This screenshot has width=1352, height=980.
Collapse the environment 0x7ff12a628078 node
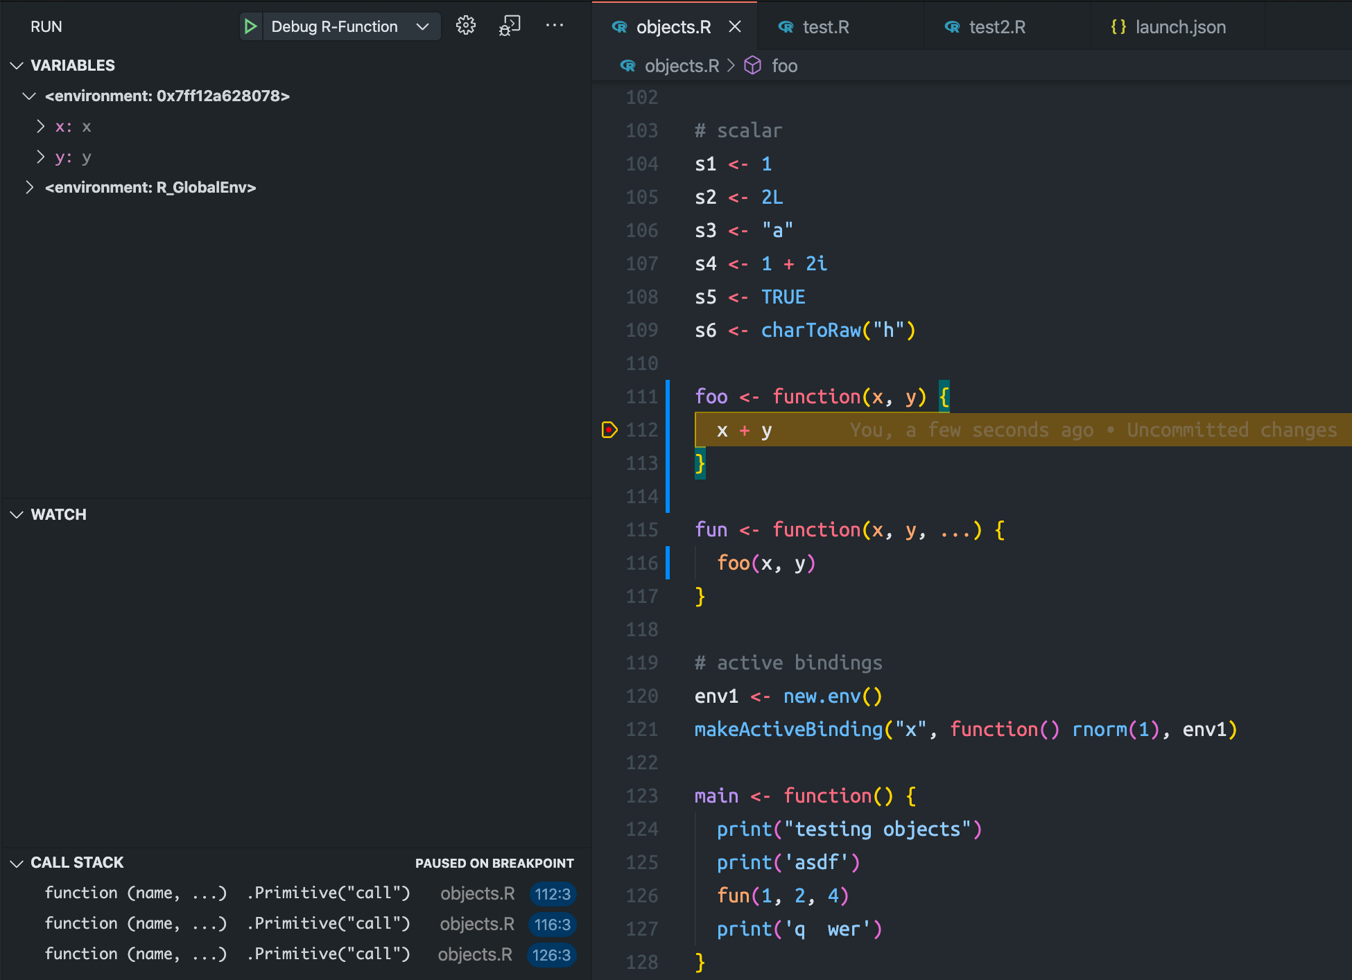click(x=29, y=96)
